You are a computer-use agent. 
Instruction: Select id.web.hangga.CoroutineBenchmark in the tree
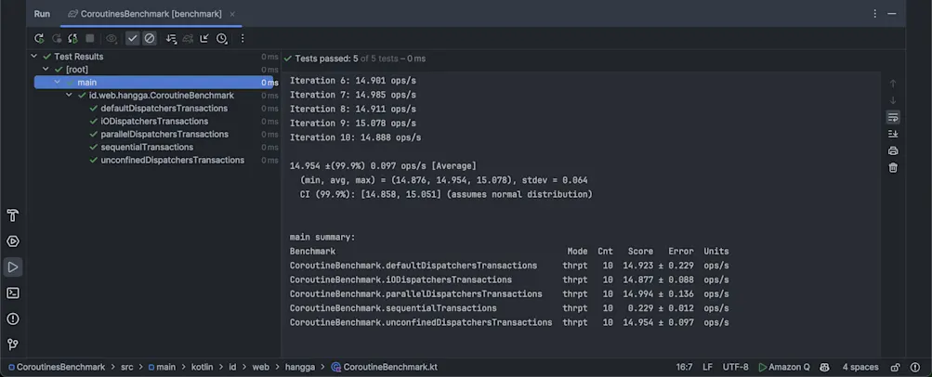click(162, 96)
